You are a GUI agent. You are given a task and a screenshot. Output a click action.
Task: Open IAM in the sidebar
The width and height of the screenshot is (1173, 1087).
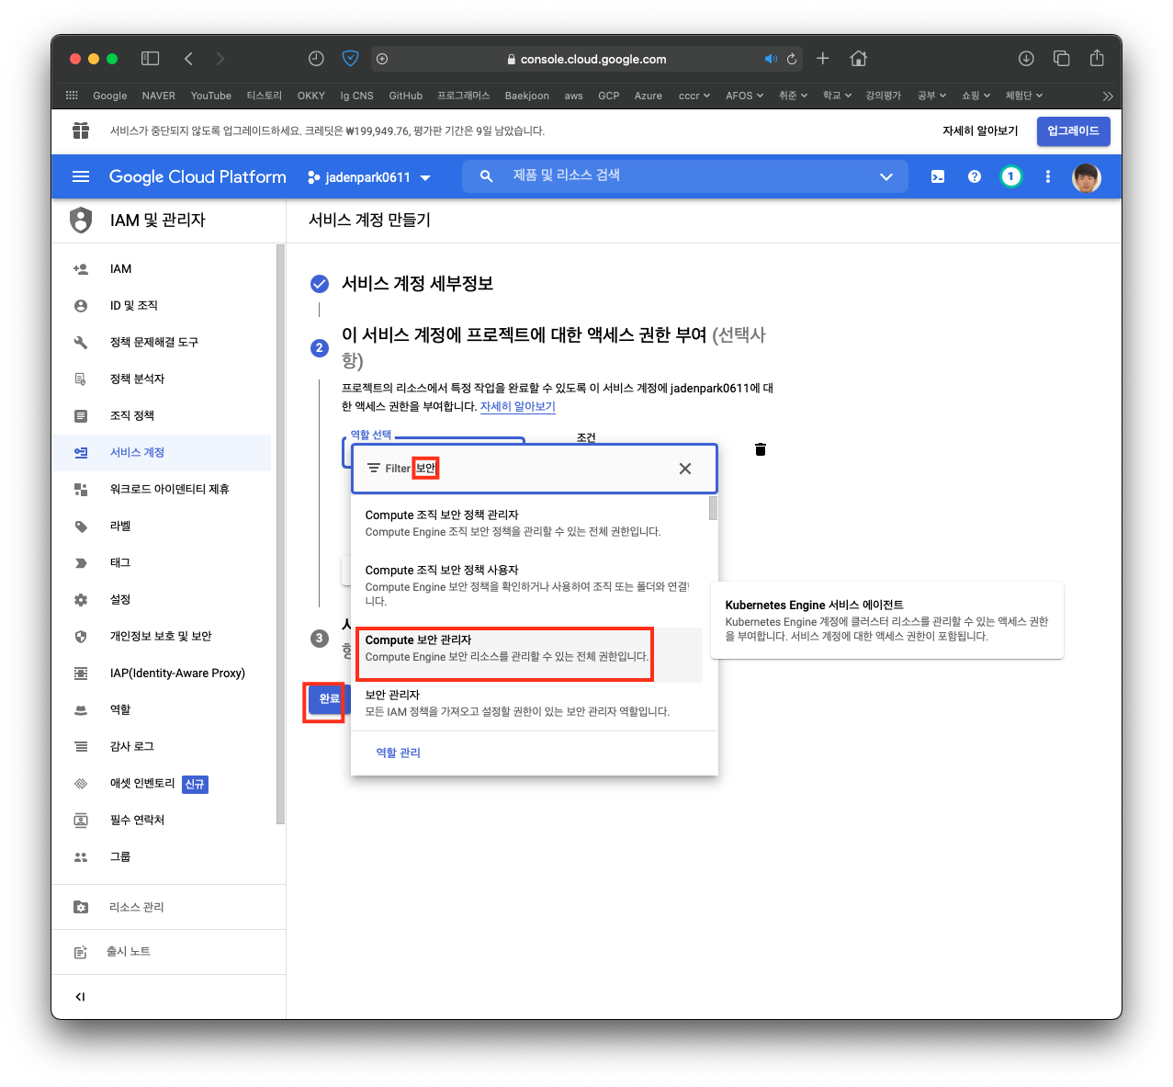coord(162,269)
